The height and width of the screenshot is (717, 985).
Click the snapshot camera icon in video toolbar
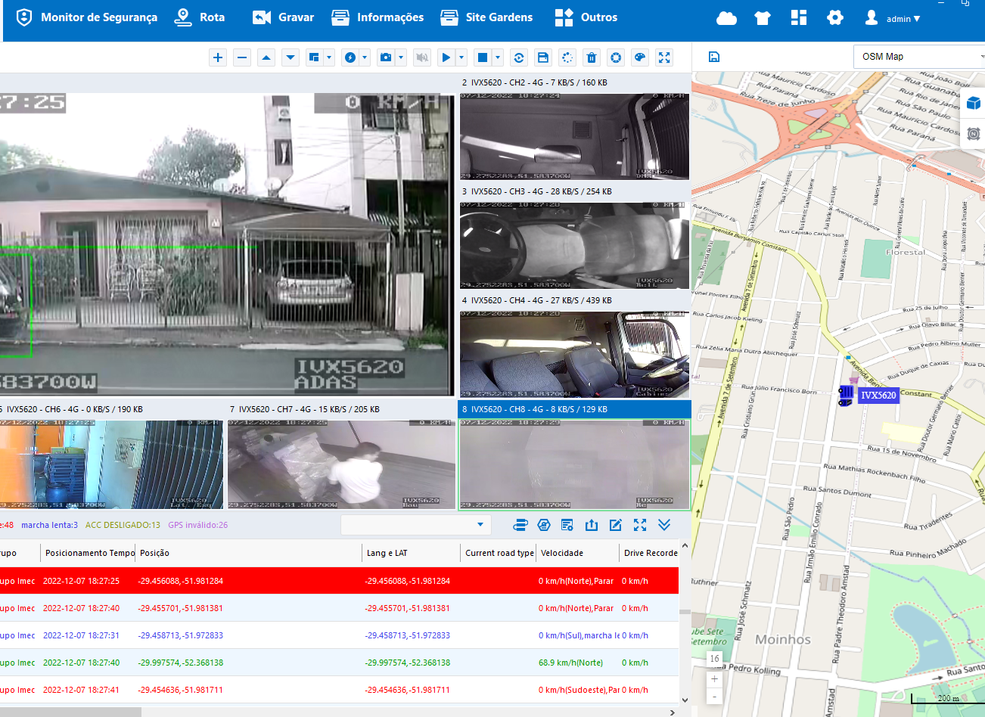click(386, 57)
